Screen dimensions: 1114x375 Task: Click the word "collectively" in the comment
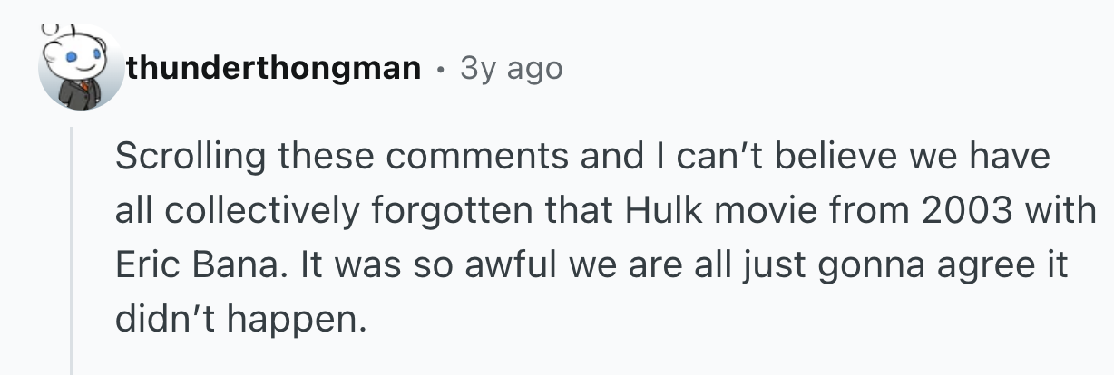pyautogui.click(x=263, y=212)
